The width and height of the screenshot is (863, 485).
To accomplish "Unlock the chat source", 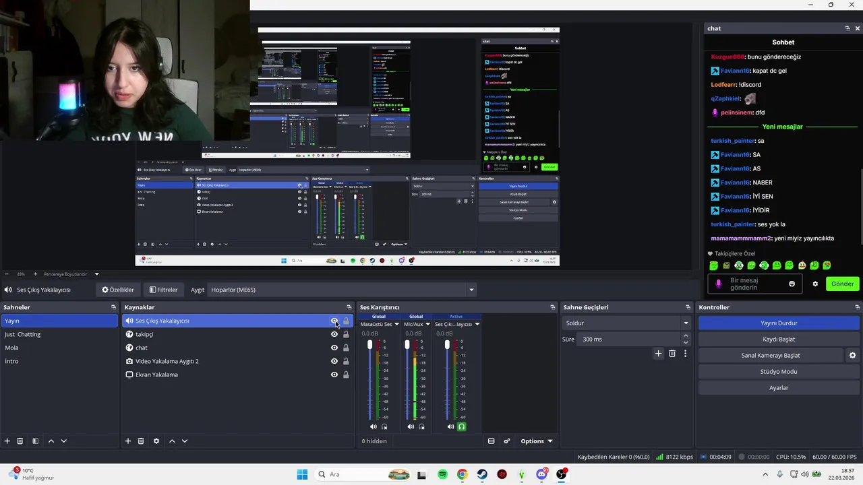I will 347,348.
